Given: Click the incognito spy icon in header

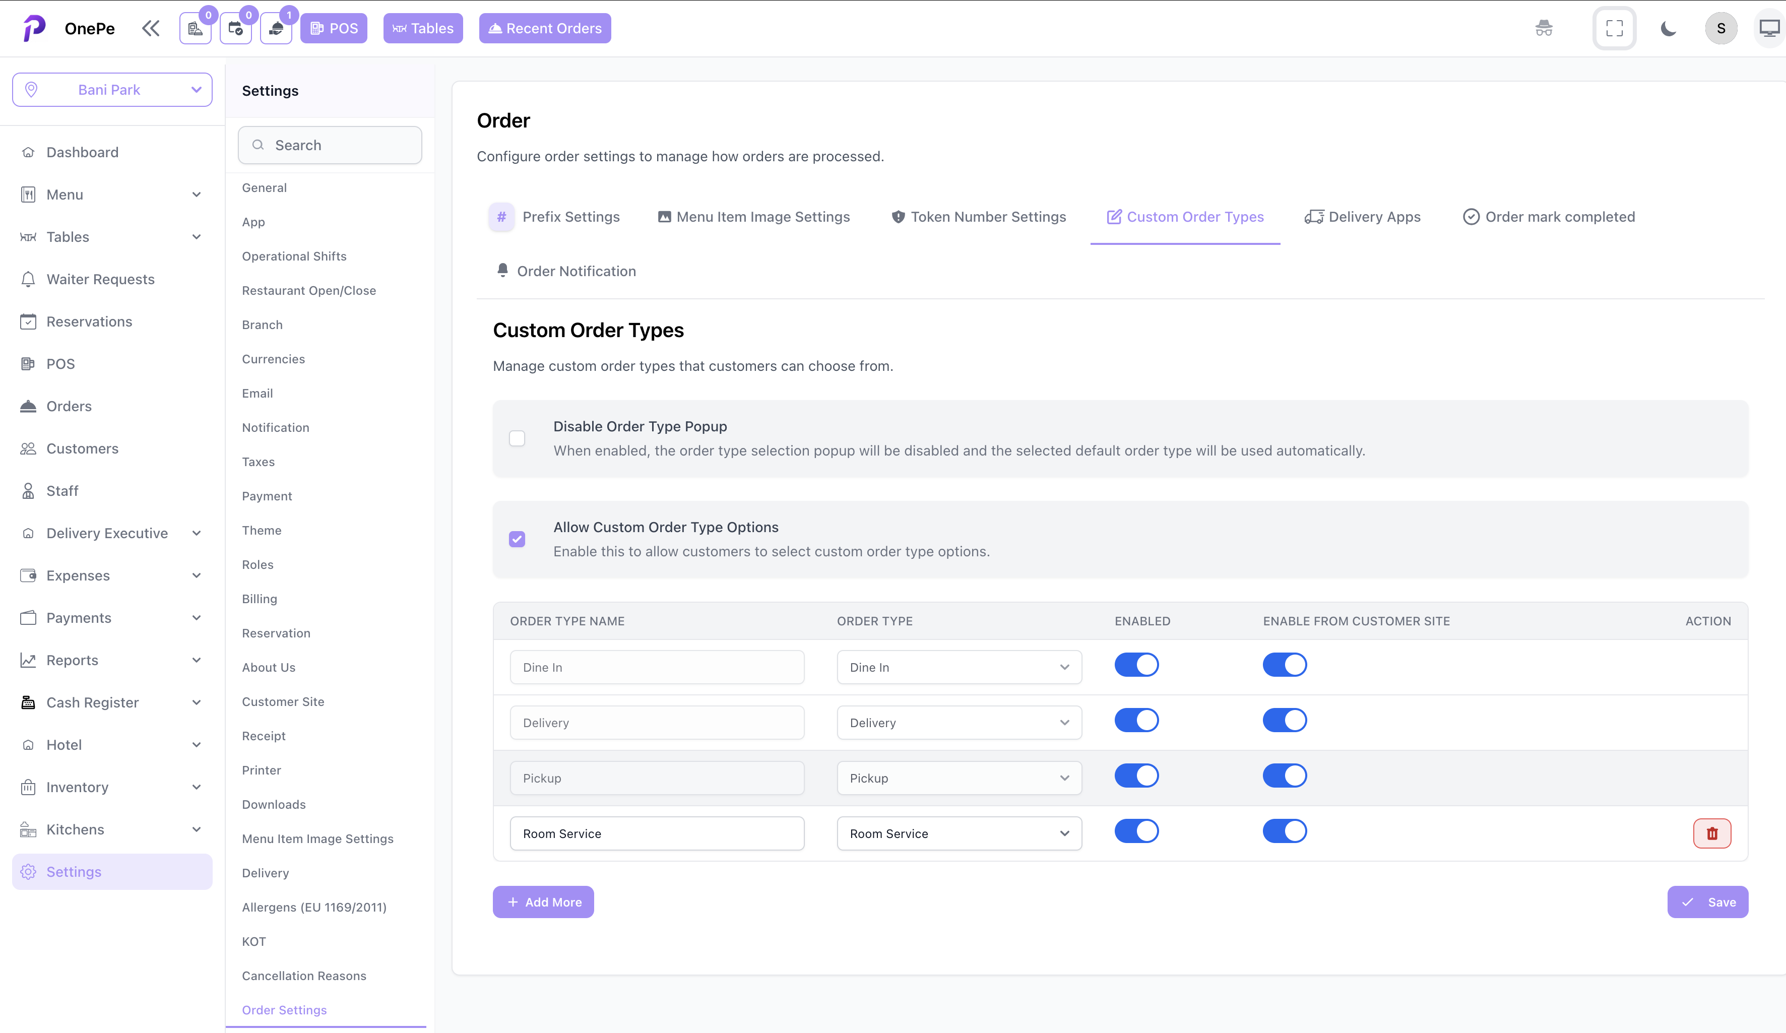Looking at the screenshot, I should [x=1544, y=28].
